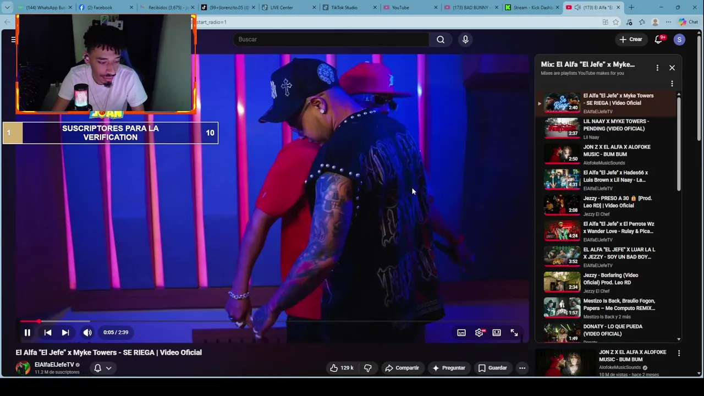Open the Preguntar AI button
Viewport: 704px width, 396px height.
tap(449, 368)
